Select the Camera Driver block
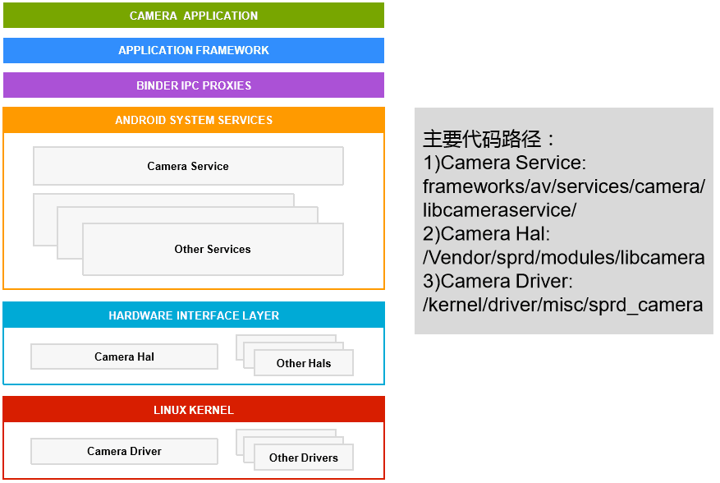The width and height of the screenshot is (720, 483). [124, 451]
